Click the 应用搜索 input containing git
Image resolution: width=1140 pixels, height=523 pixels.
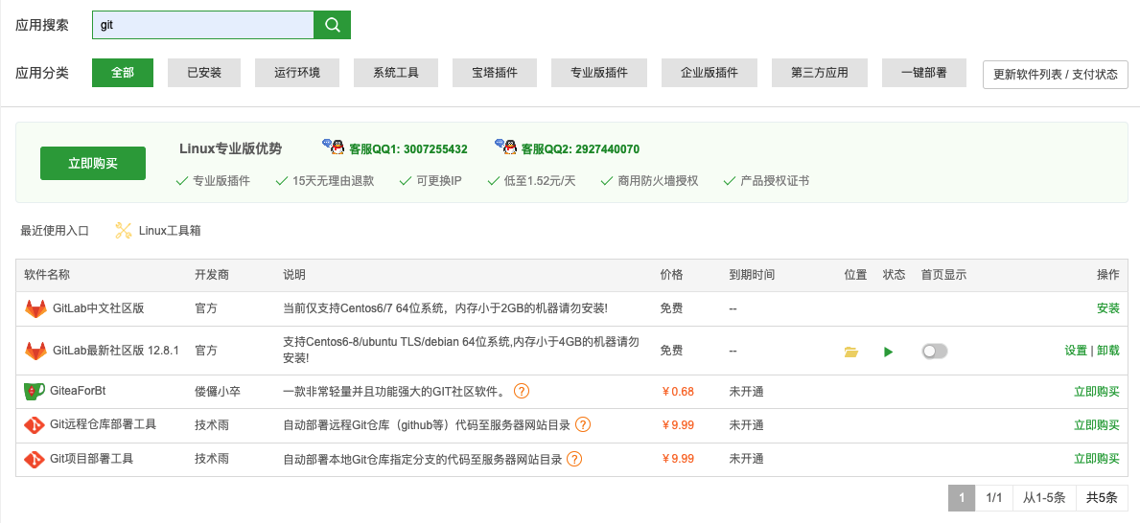[x=203, y=25]
